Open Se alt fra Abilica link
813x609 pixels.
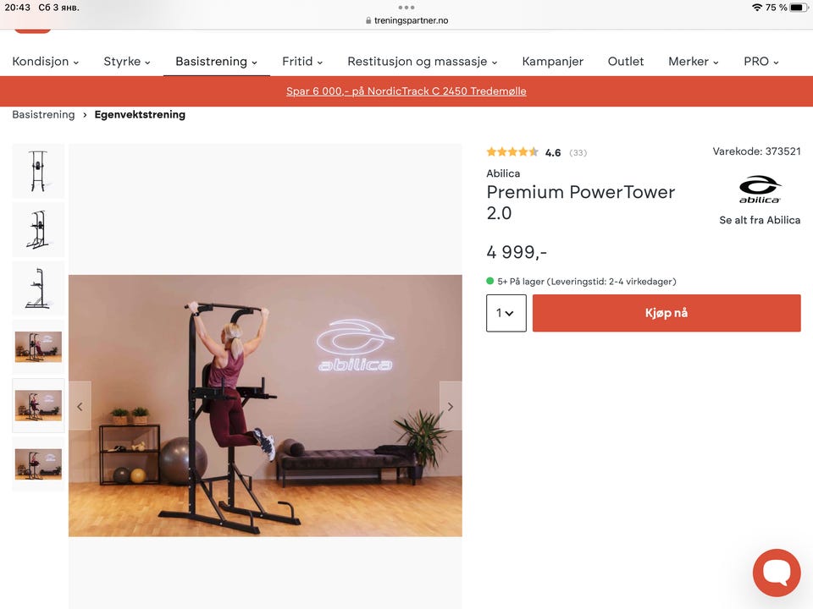760,220
